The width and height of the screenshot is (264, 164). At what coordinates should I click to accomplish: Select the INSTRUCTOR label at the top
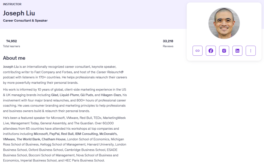tap(12, 4)
